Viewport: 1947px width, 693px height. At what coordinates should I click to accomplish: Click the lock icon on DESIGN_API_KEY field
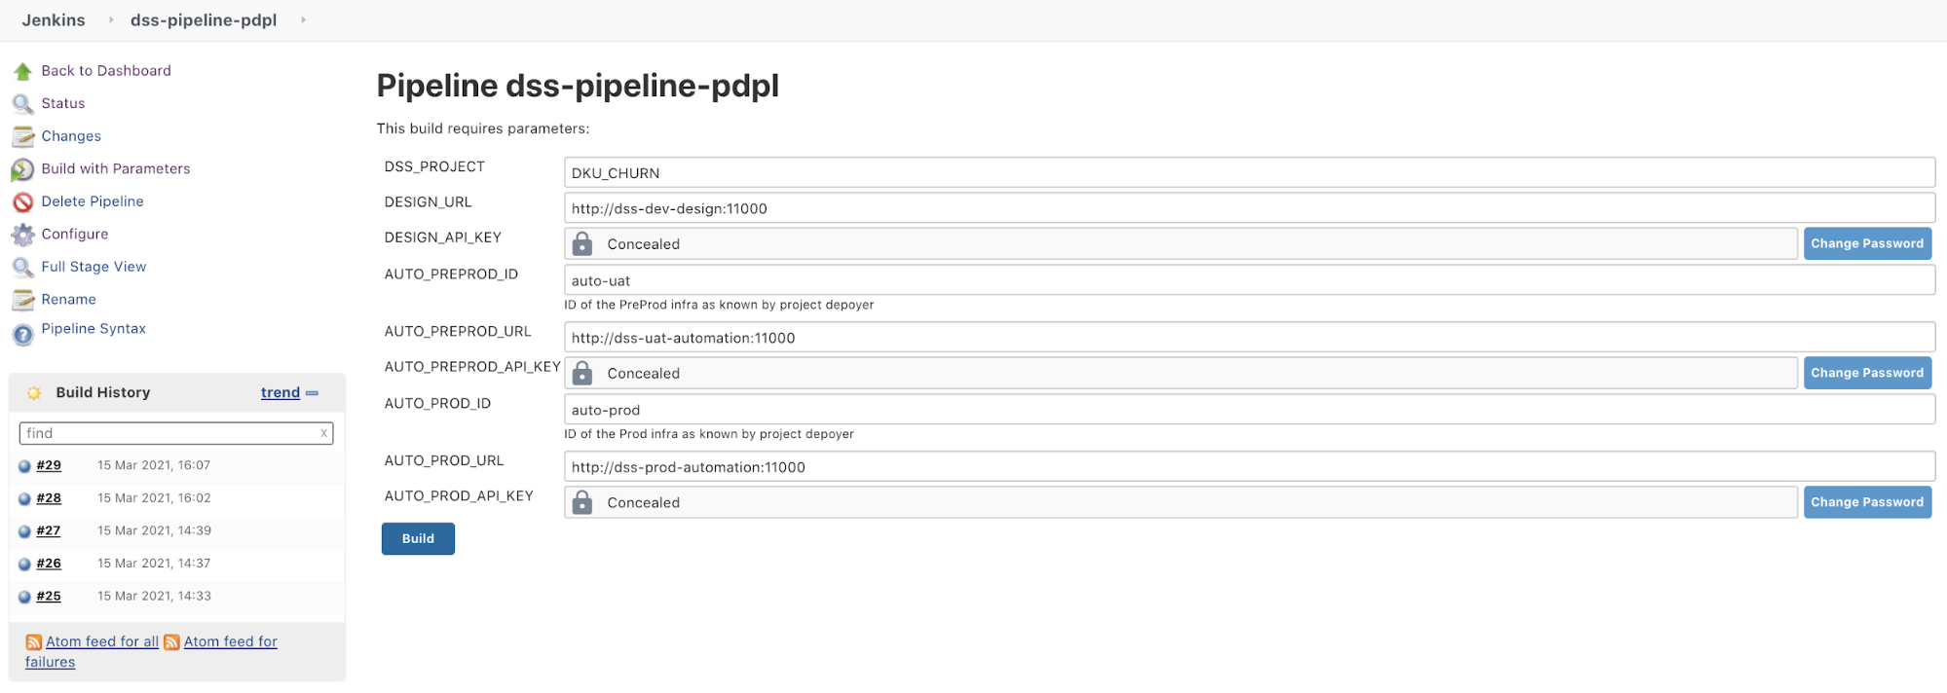[584, 242]
